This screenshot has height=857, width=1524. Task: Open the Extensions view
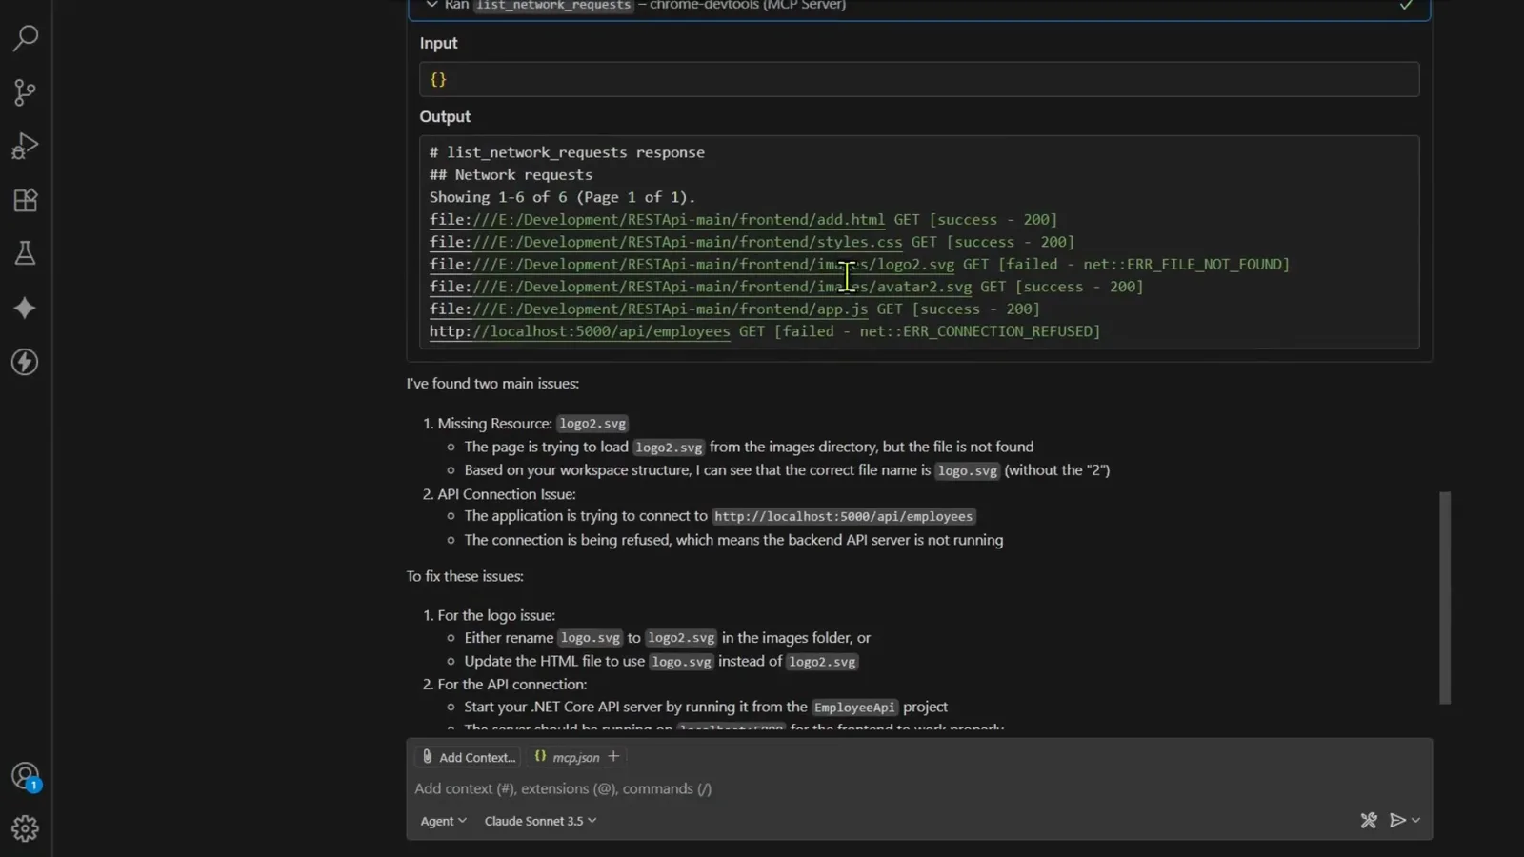[25, 200]
